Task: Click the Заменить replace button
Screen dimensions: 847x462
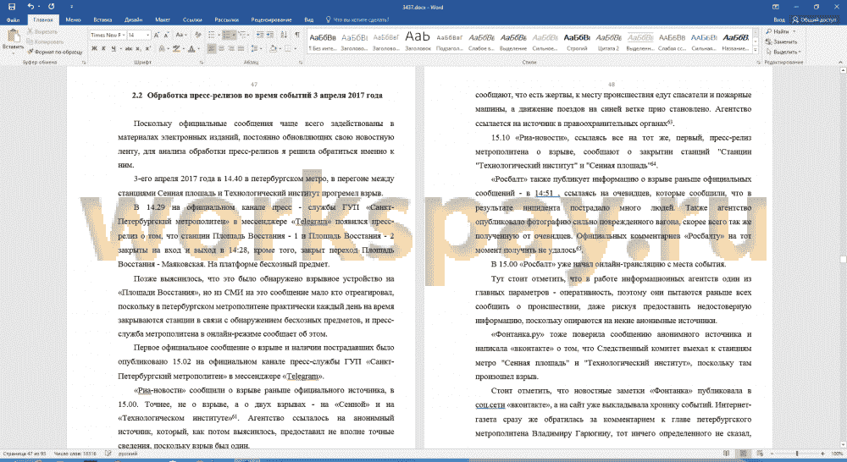Action: (782, 41)
